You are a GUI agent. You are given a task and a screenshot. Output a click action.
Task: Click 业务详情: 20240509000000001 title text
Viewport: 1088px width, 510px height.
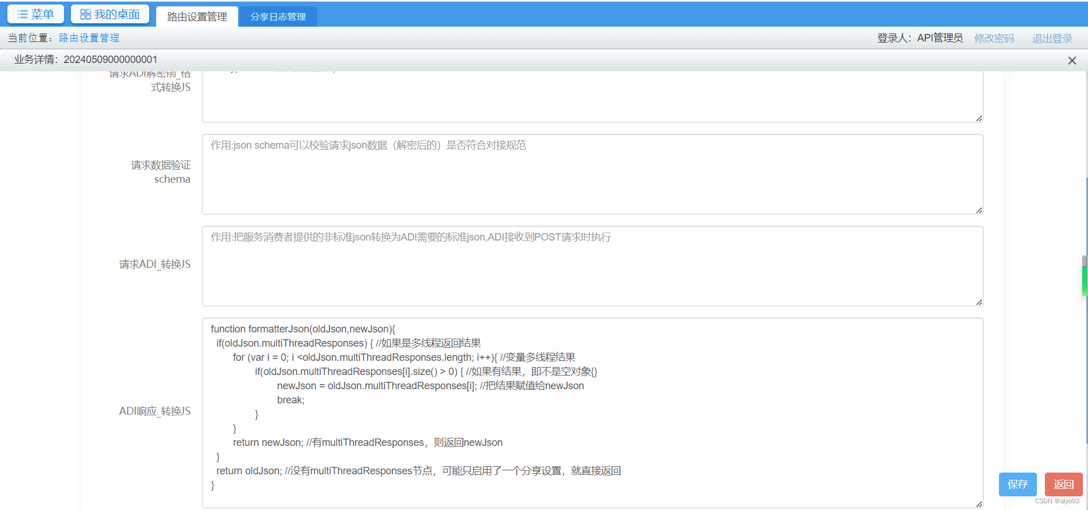86,60
